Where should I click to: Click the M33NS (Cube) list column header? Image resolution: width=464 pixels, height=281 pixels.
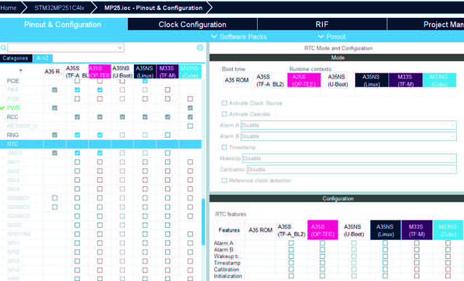click(x=190, y=72)
